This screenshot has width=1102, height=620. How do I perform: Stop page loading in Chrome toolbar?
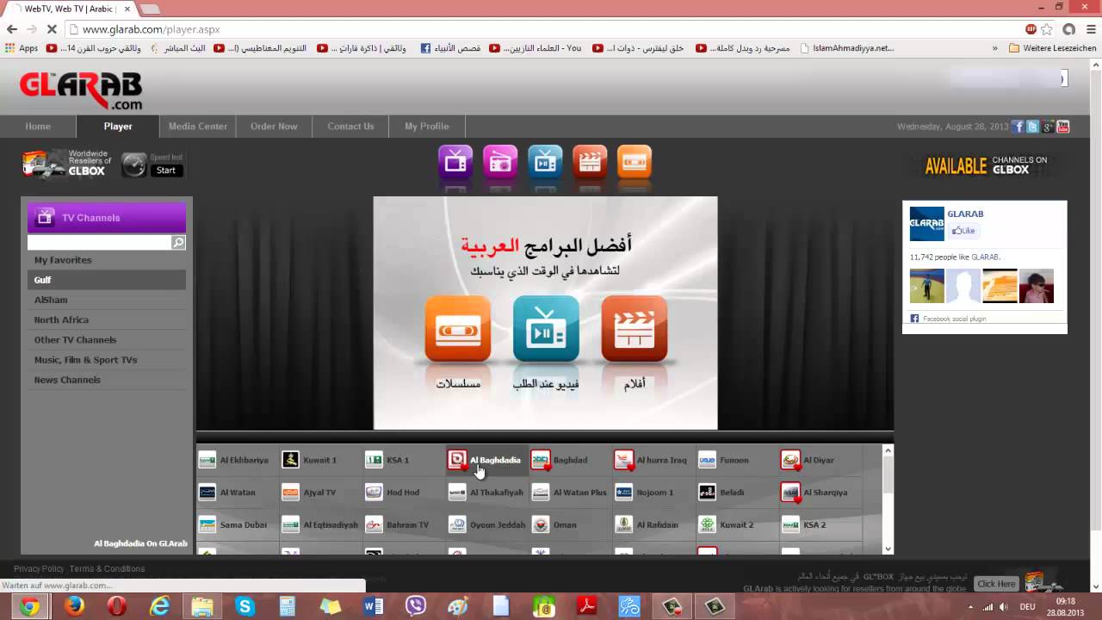[52, 29]
